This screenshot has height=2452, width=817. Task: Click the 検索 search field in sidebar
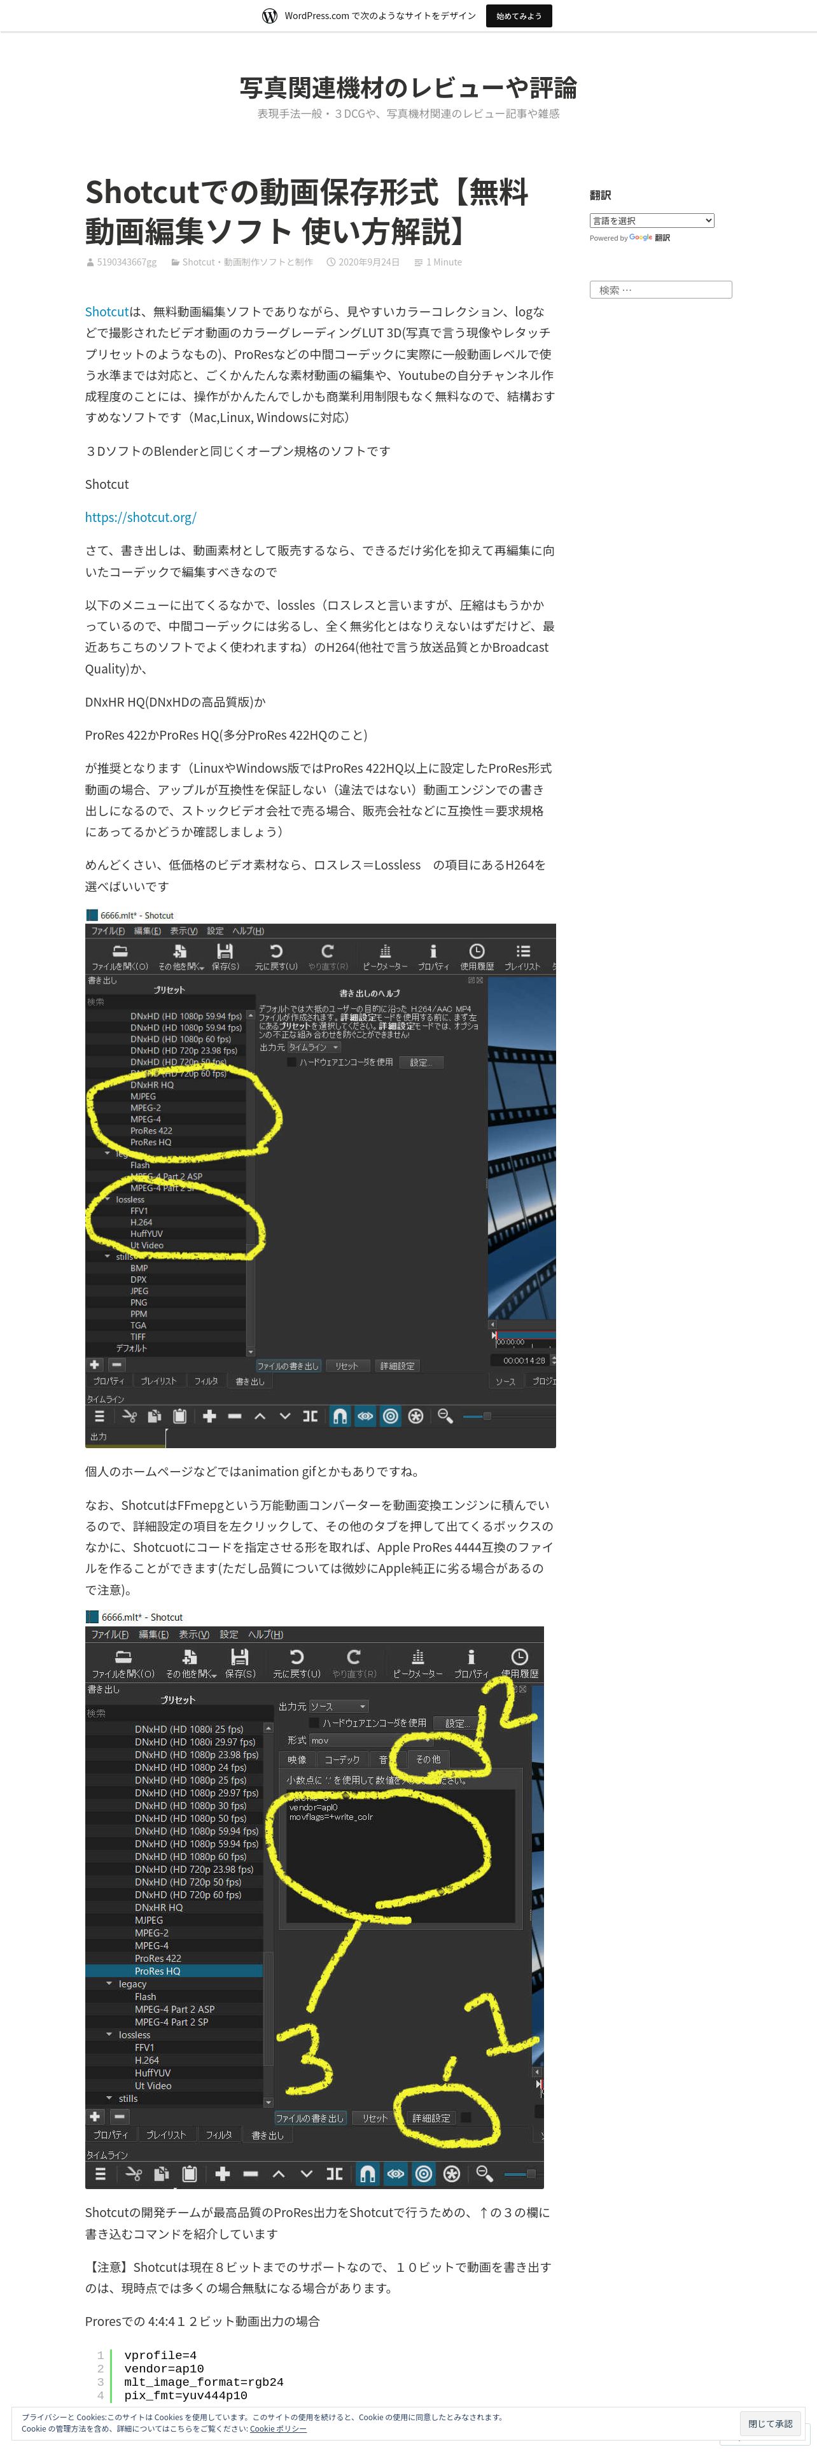661,290
